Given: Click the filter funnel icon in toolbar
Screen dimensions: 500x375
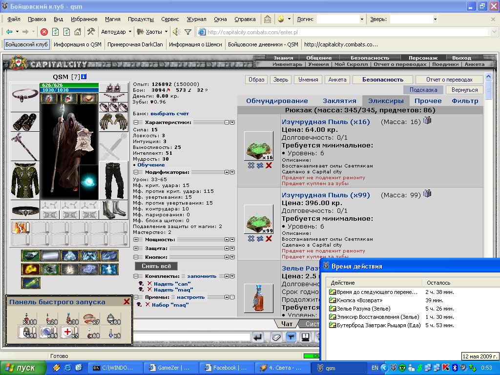Looking at the screenshot, I should pyautogui.click(x=188, y=32).
